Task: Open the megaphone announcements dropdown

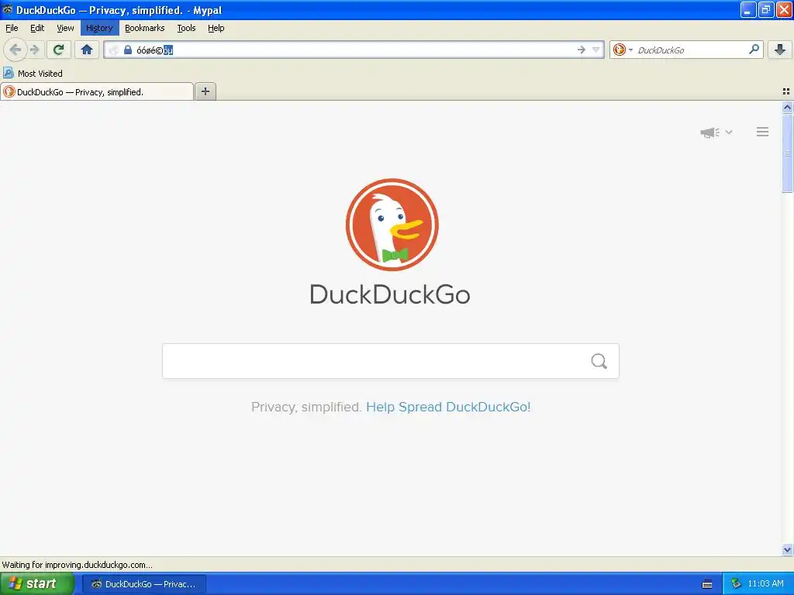Action: tap(716, 132)
